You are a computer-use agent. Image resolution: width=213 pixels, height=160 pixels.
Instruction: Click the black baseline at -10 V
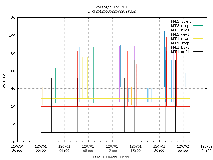coord(115,132)
